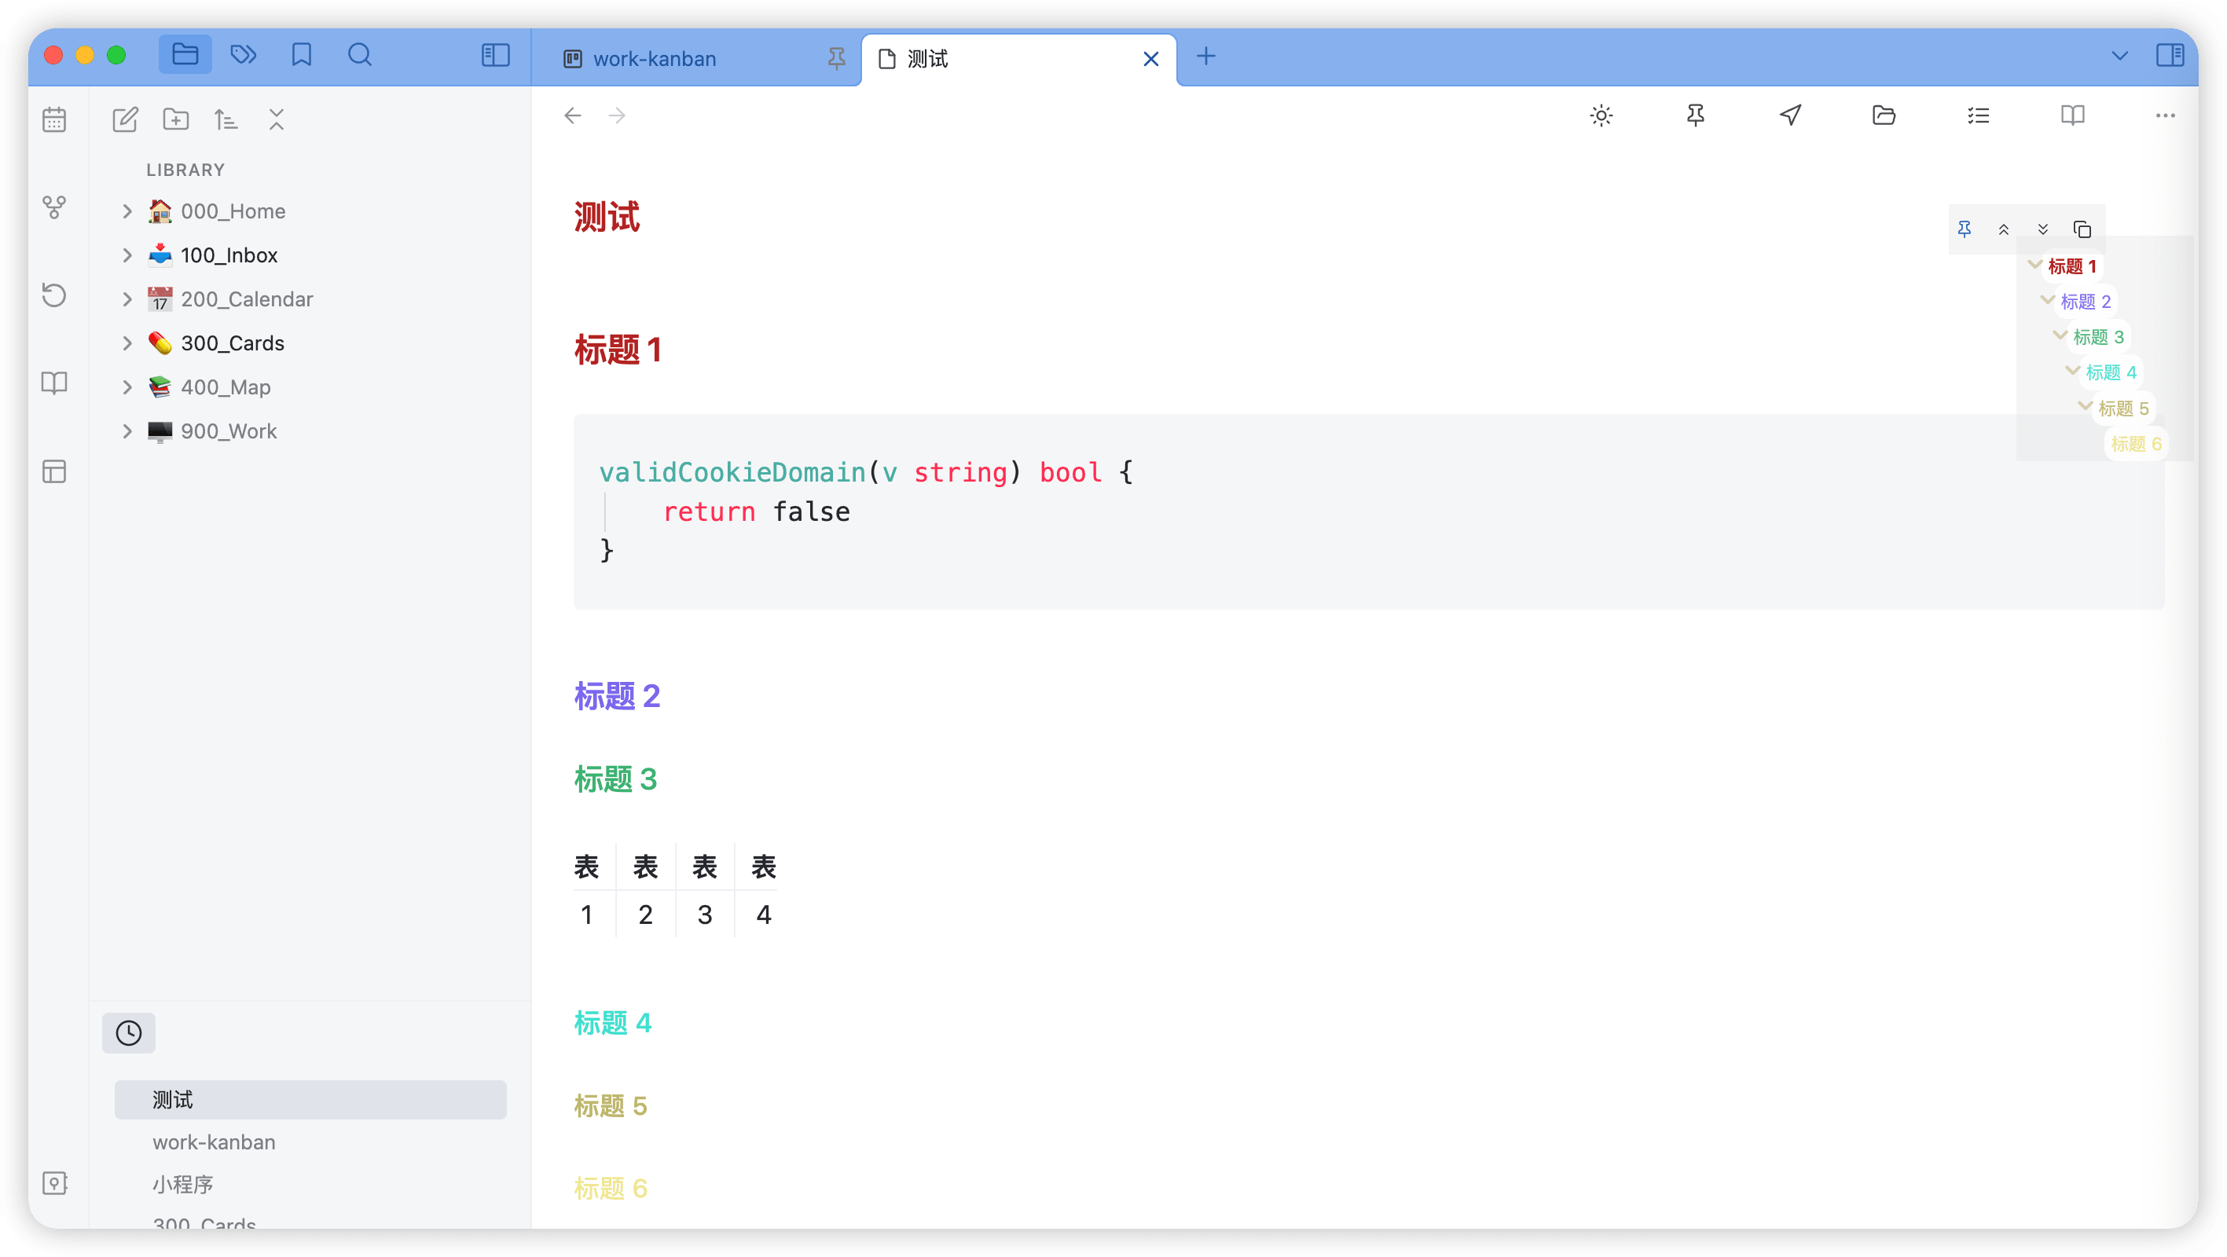Expand all headings in floating outline
This screenshot has height=1257, width=2227.
tap(2043, 229)
